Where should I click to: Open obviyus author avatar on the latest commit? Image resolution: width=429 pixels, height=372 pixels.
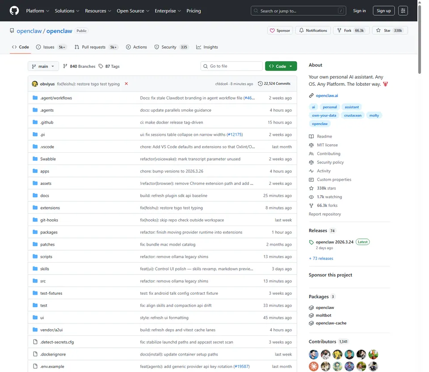35,84
